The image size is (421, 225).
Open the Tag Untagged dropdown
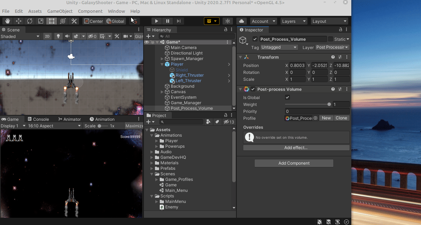(279, 47)
